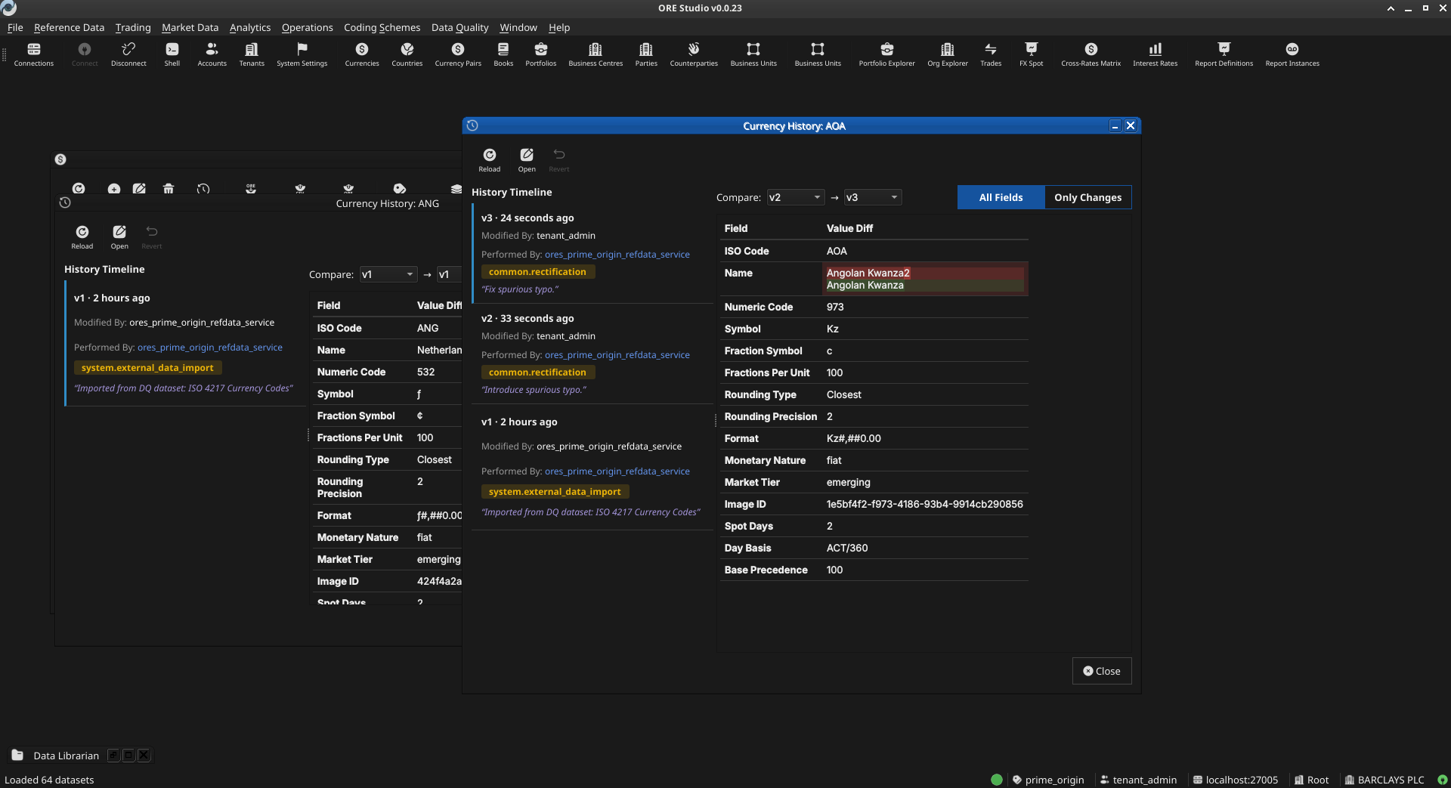Open the v2 compare-from dropdown in AOA window
Viewport: 1451px width, 788px height.
click(795, 197)
